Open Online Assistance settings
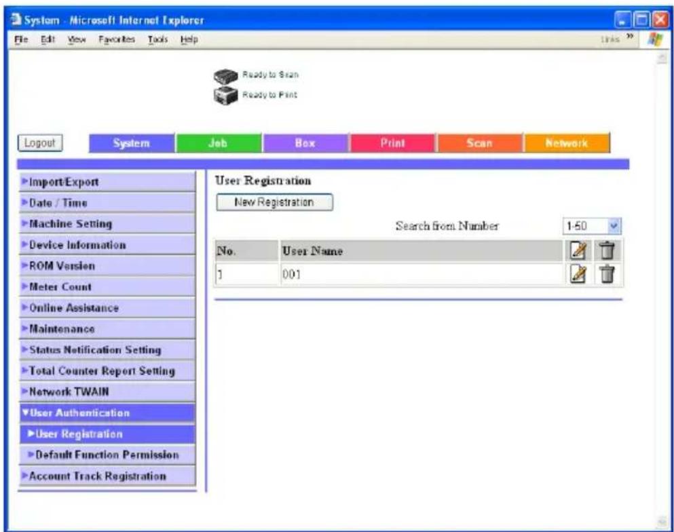Viewport: 674px width, 532px height. point(107,308)
